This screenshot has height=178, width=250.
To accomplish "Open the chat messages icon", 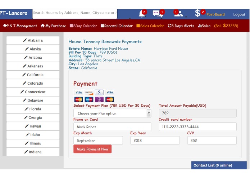I will coord(158,14).
